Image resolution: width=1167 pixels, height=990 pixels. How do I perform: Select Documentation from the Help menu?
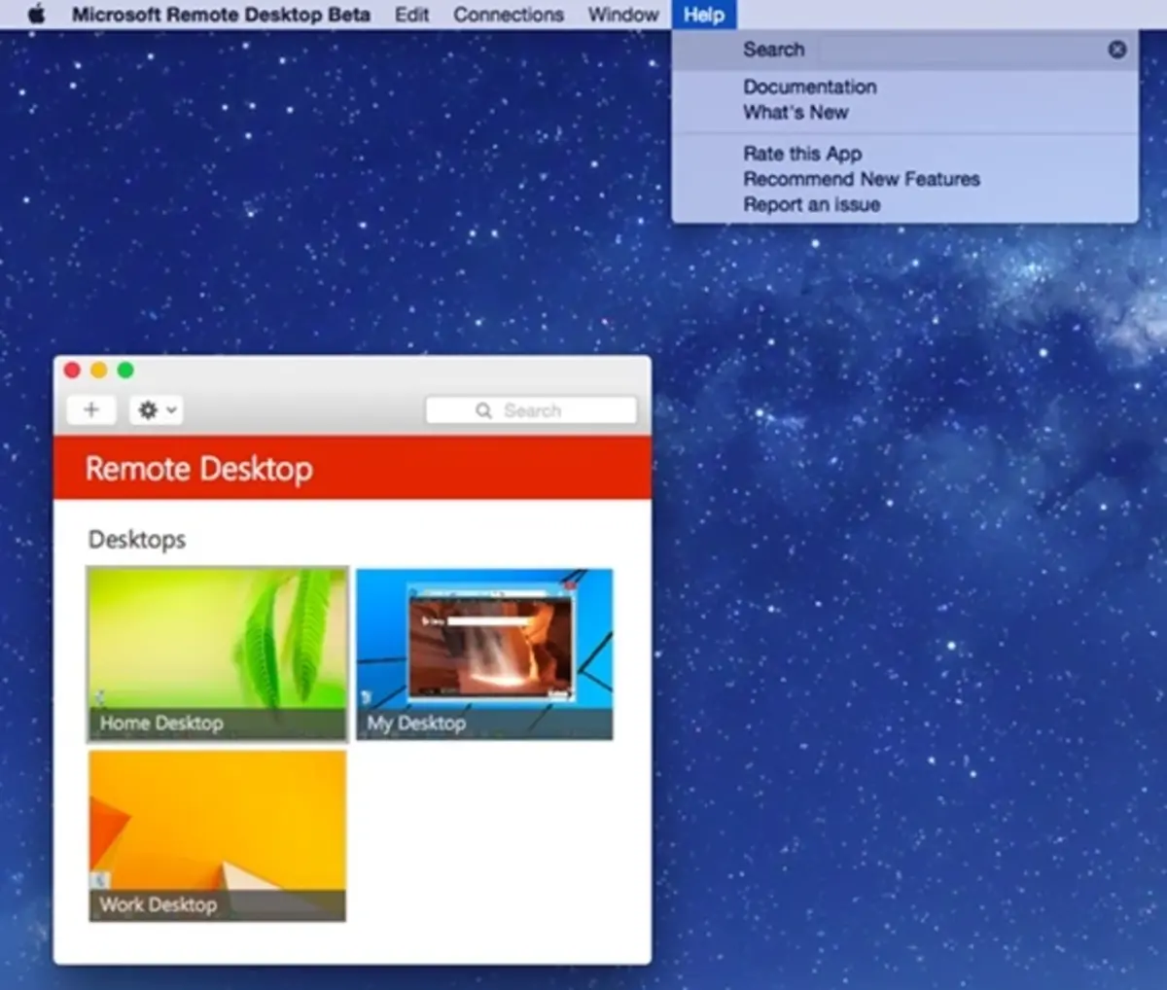coord(810,87)
